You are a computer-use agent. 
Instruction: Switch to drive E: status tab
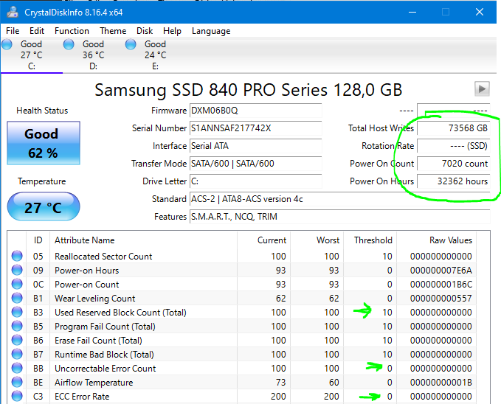pyautogui.click(x=155, y=55)
